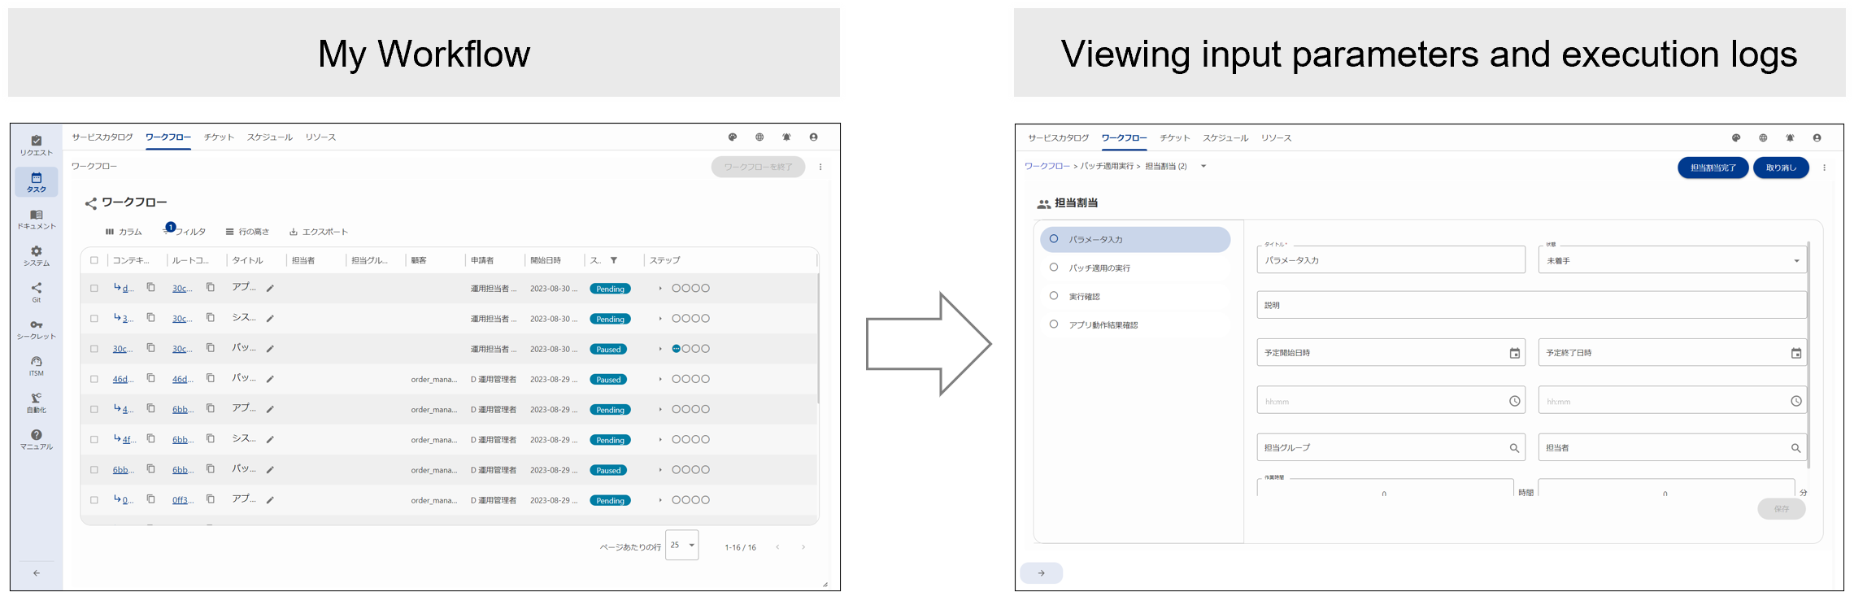Image resolution: width=1854 pixels, height=592 pixels.
Task: Expand steps arrow in row d...
Action: pyautogui.click(x=660, y=289)
